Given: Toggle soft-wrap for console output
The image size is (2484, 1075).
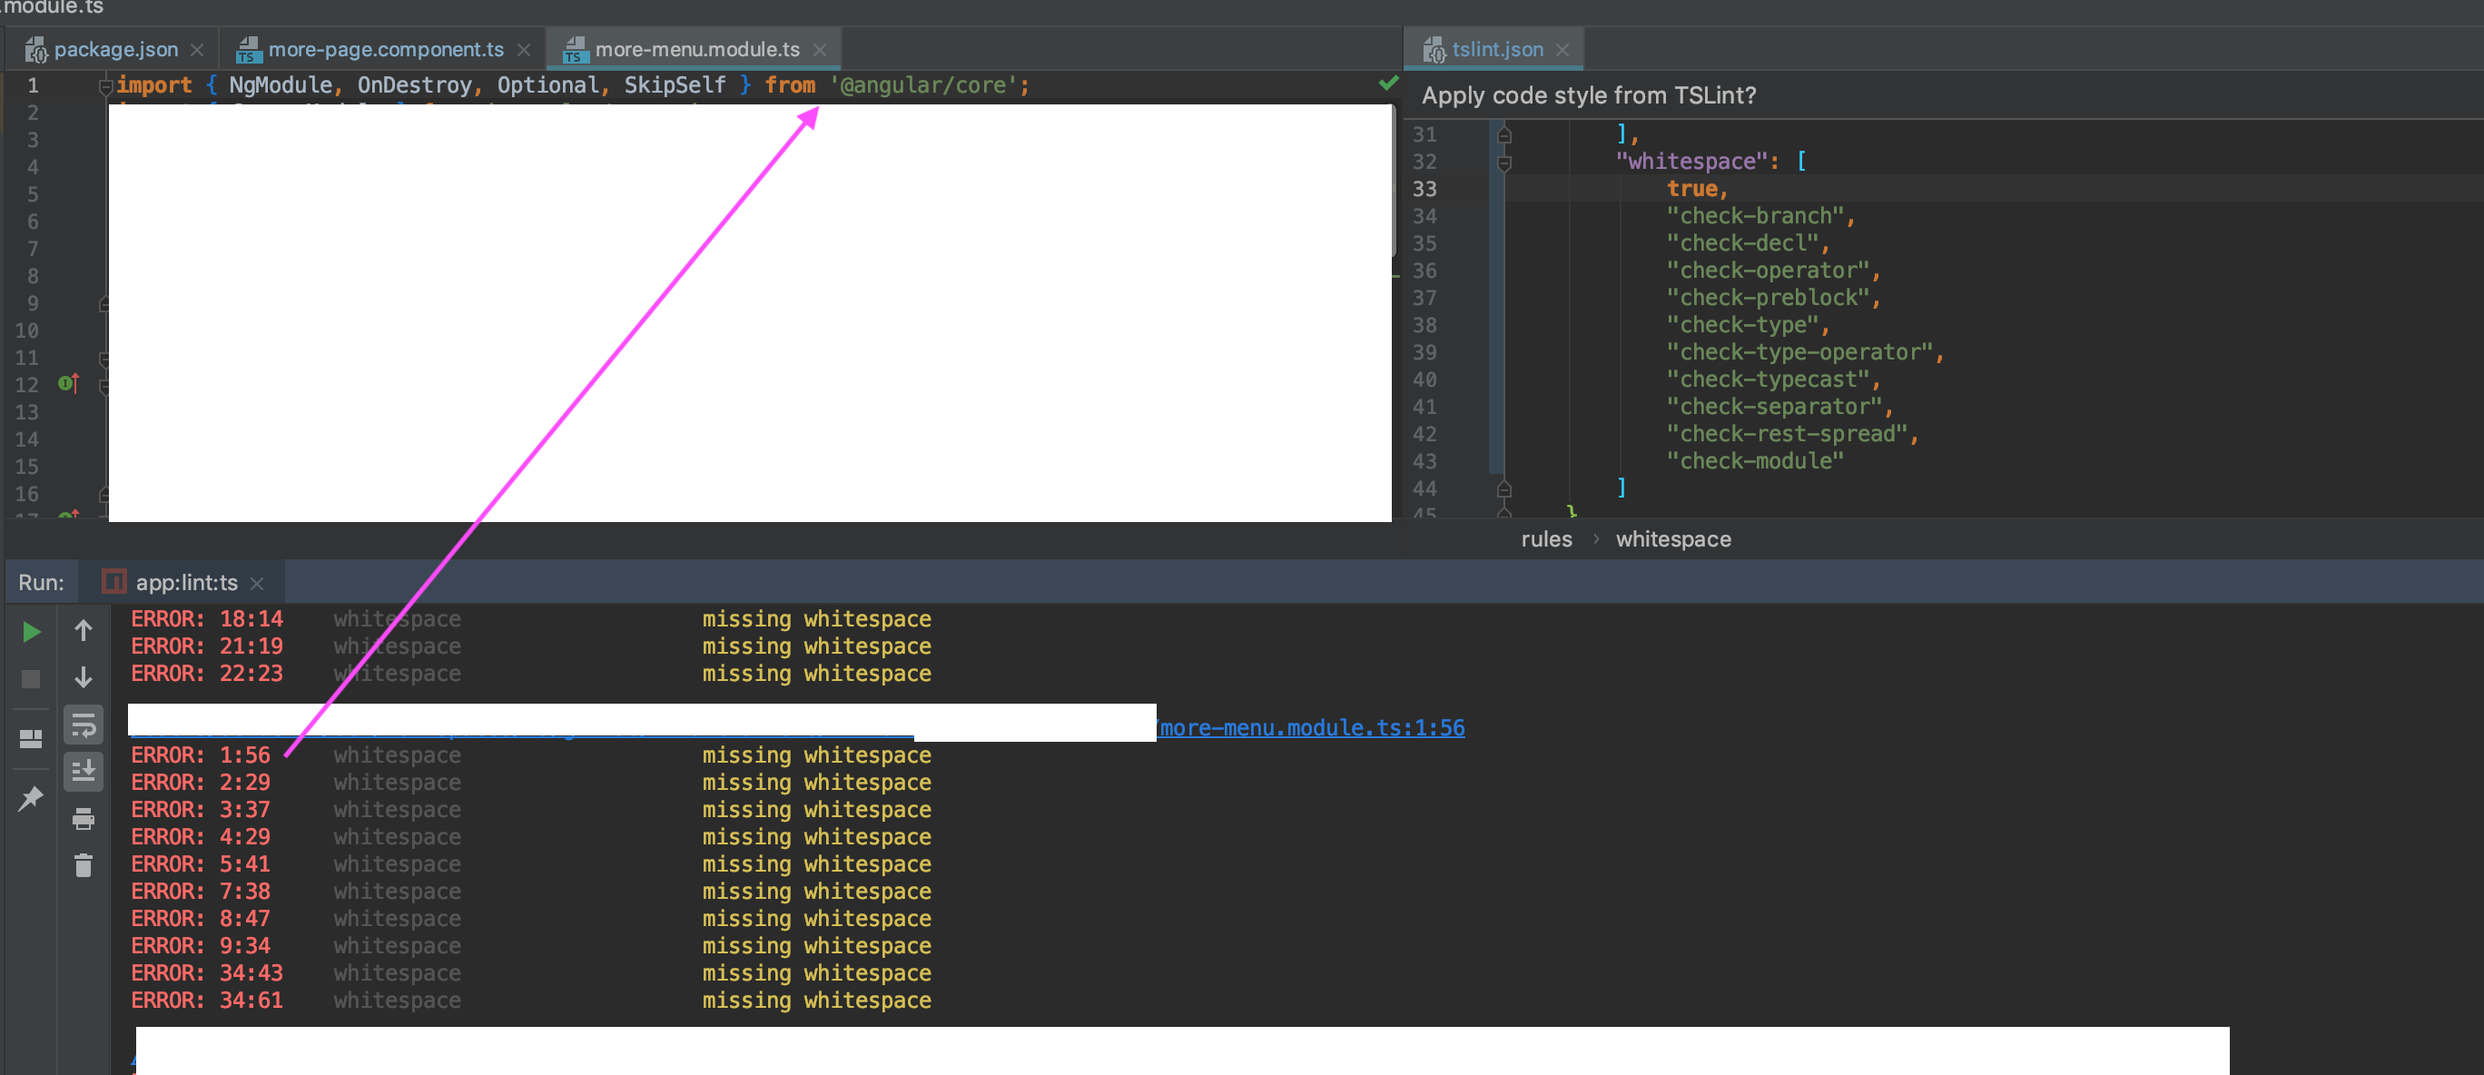Looking at the screenshot, I should [83, 724].
